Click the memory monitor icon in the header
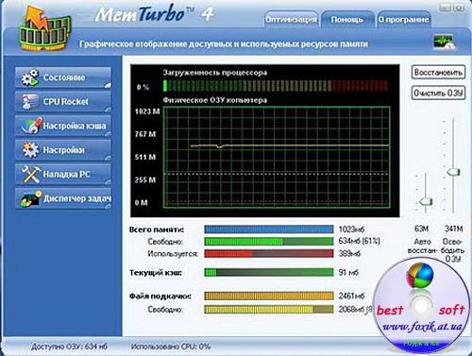 point(444,42)
